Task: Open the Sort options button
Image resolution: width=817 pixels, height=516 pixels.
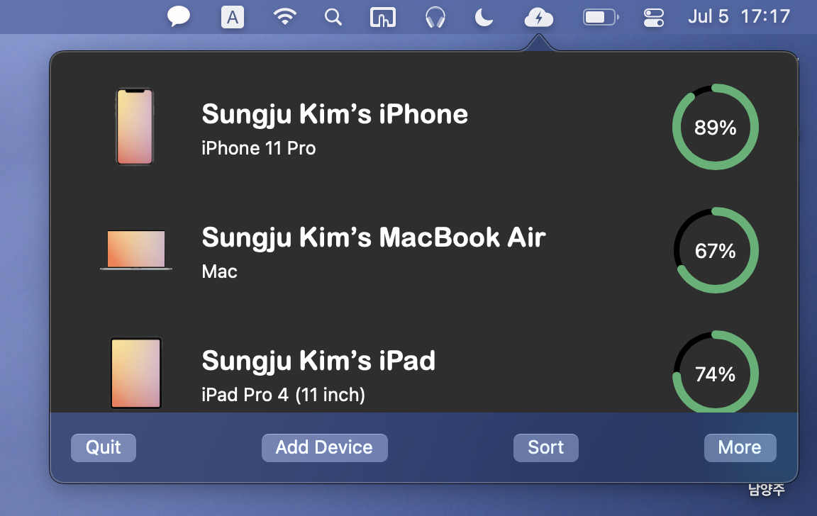Action: (545, 448)
